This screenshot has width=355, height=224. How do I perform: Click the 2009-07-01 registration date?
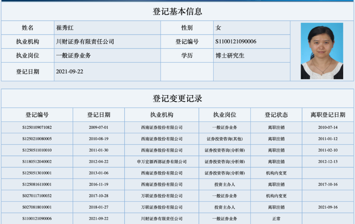[99, 127]
